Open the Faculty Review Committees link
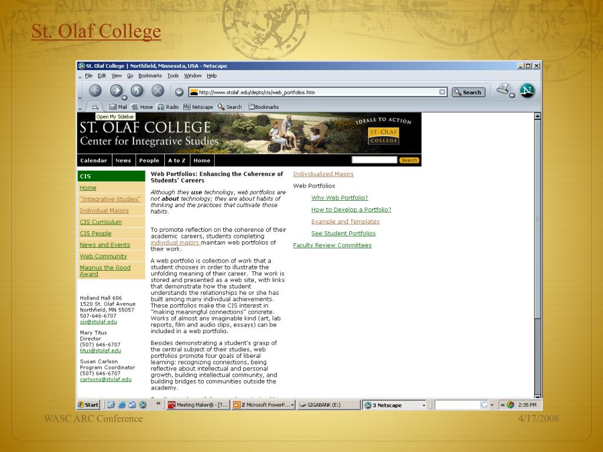This screenshot has height=452, width=603. tap(332, 245)
